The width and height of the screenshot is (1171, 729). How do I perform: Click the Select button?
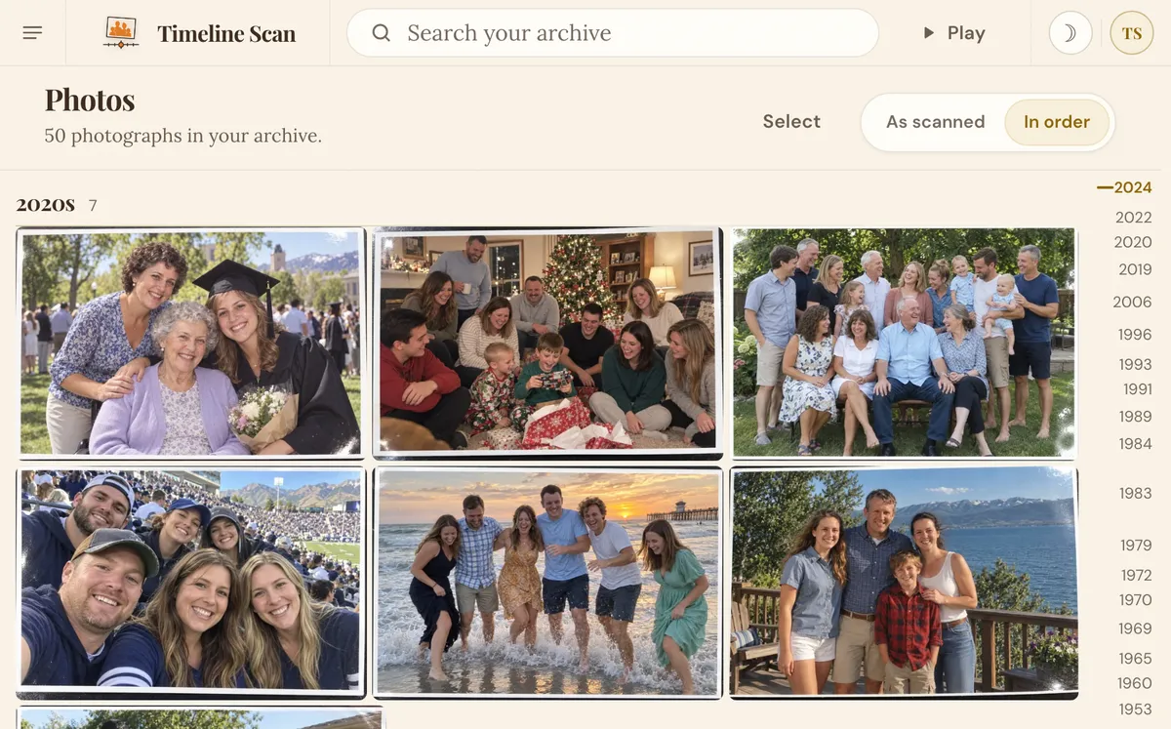(x=791, y=122)
